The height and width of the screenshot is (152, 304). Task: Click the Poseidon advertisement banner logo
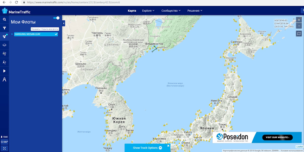tap(232, 137)
